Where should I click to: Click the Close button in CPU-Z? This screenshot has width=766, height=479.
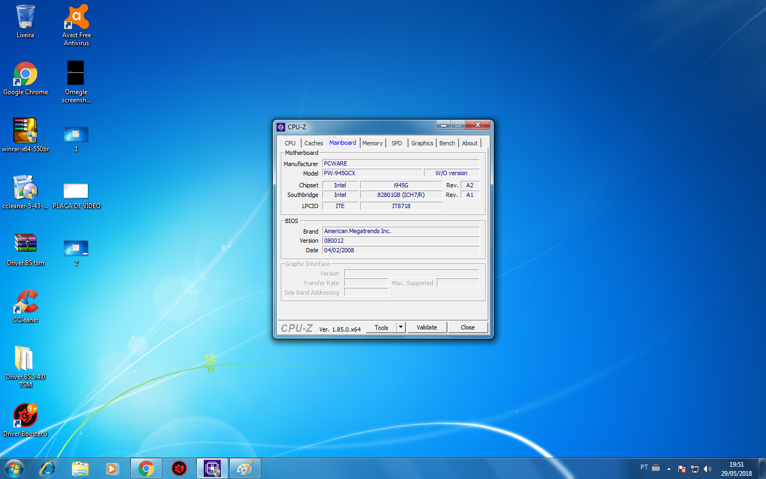(x=468, y=327)
